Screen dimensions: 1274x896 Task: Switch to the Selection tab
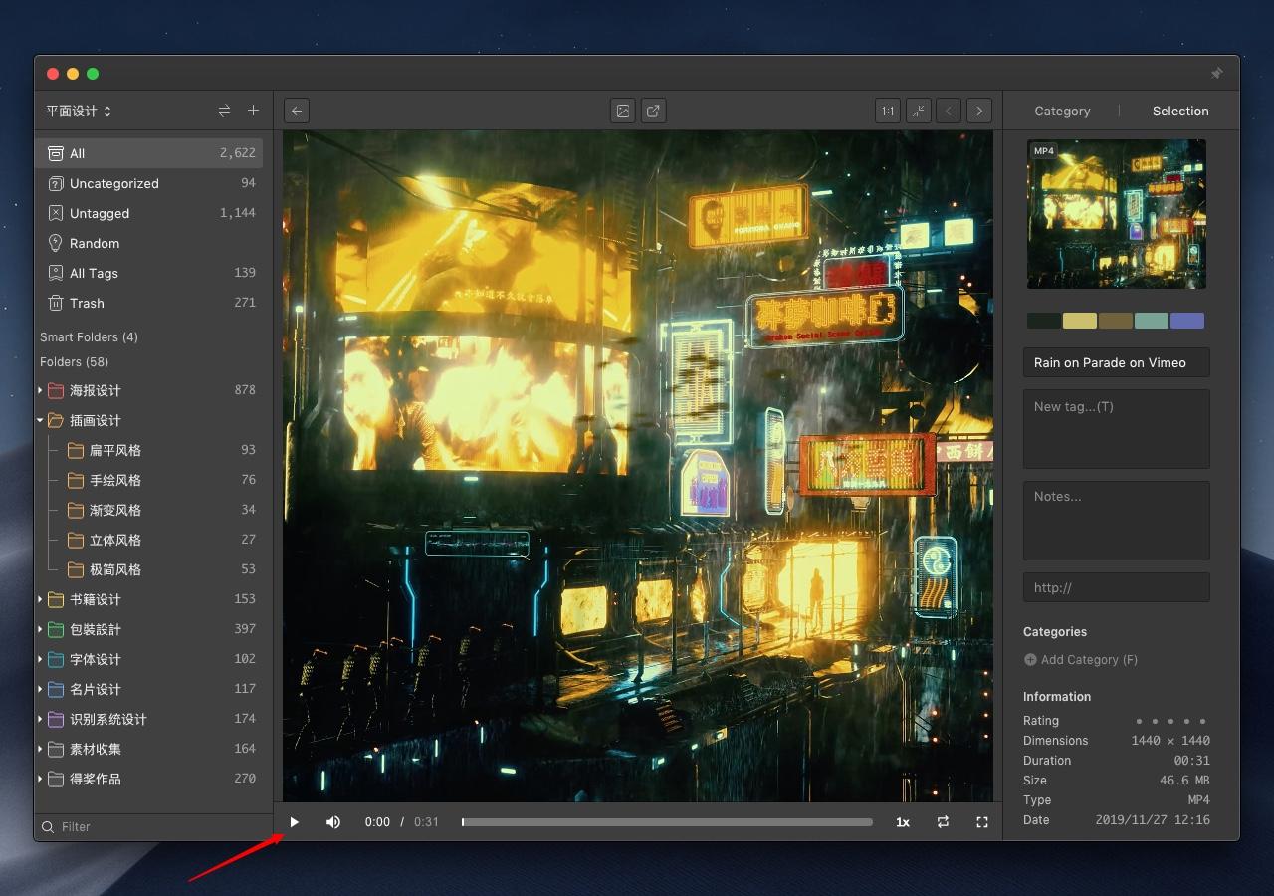click(1180, 112)
